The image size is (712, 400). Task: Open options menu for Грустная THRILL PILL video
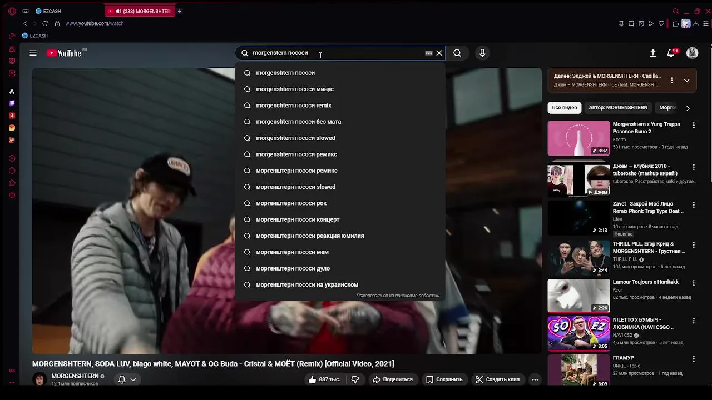694,245
